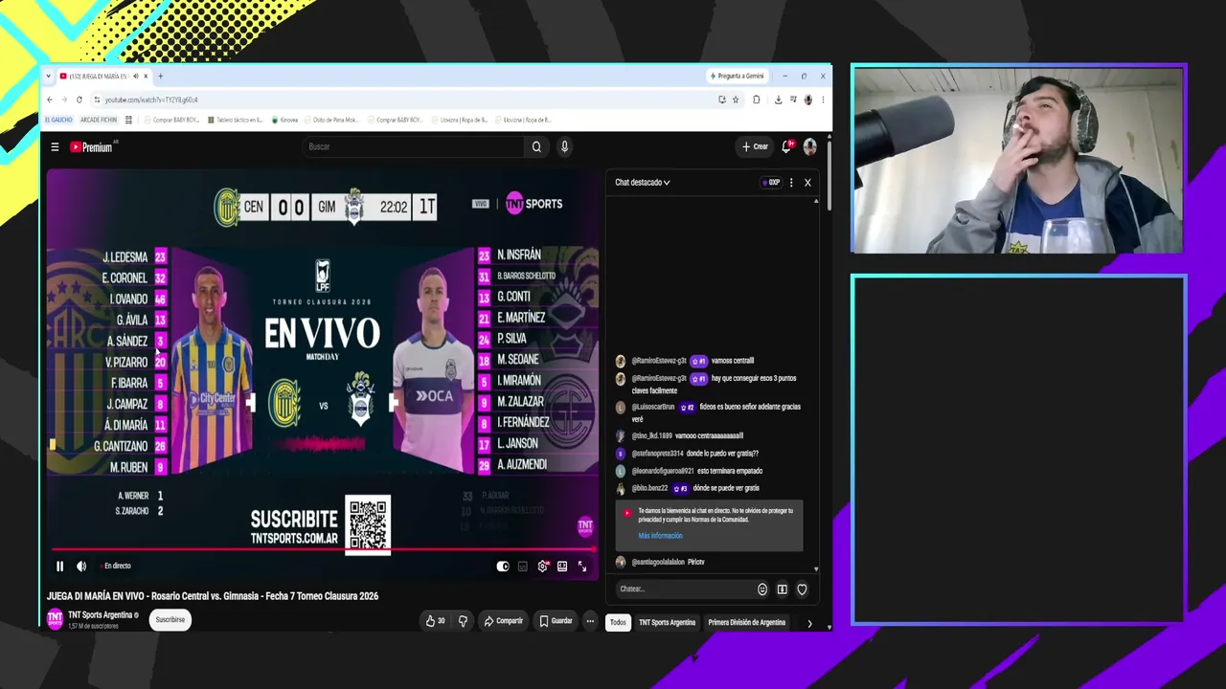This screenshot has height=689, width=1226.
Task: Open the TNT Sports Argentina channel name
Action: [x=100, y=615]
